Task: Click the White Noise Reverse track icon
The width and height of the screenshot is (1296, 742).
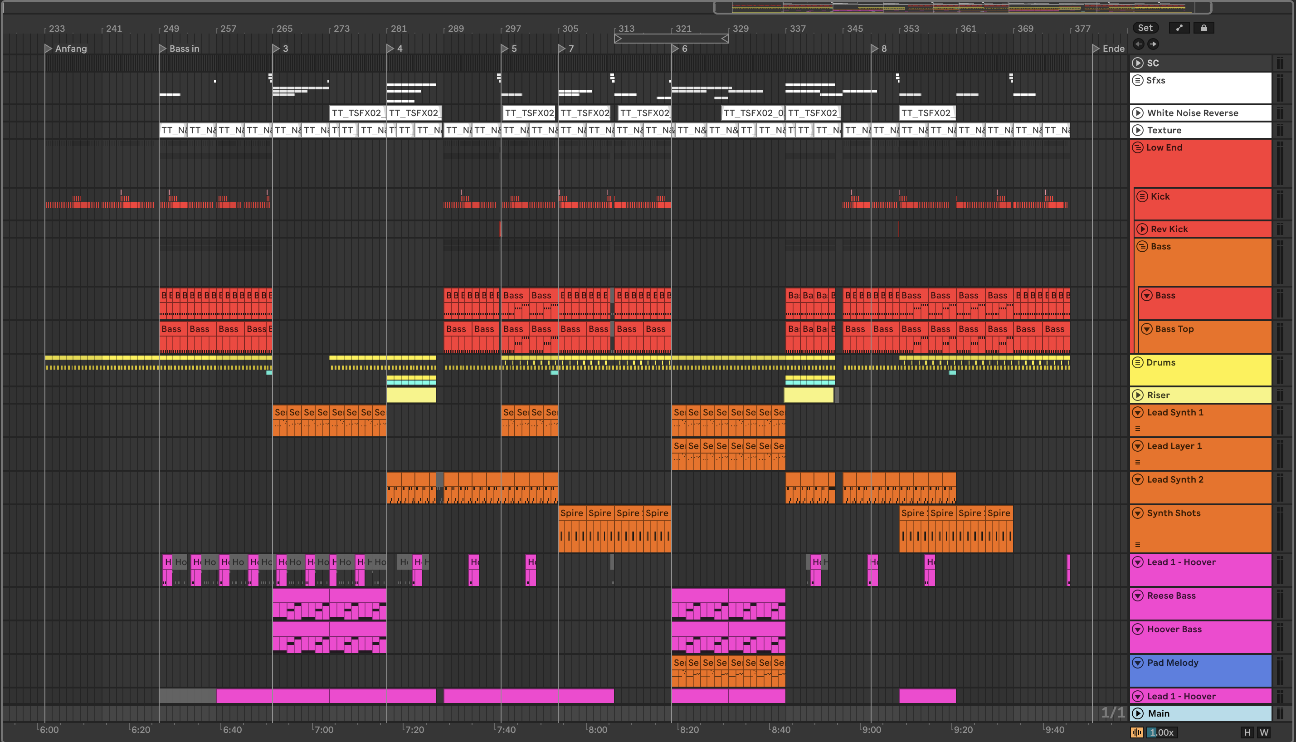Action: 1138,113
